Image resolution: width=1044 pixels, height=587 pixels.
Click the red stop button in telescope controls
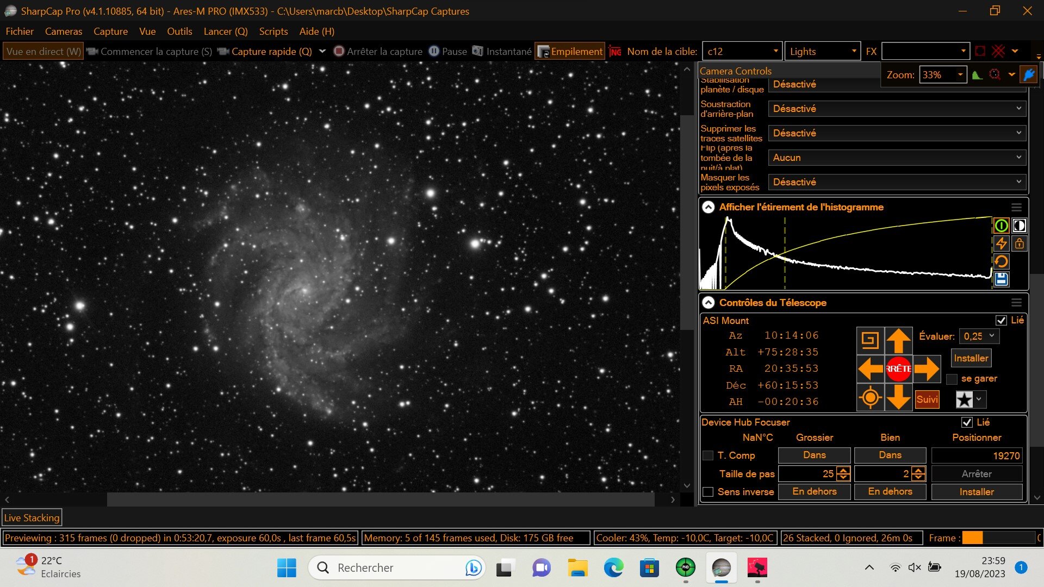pos(898,369)
